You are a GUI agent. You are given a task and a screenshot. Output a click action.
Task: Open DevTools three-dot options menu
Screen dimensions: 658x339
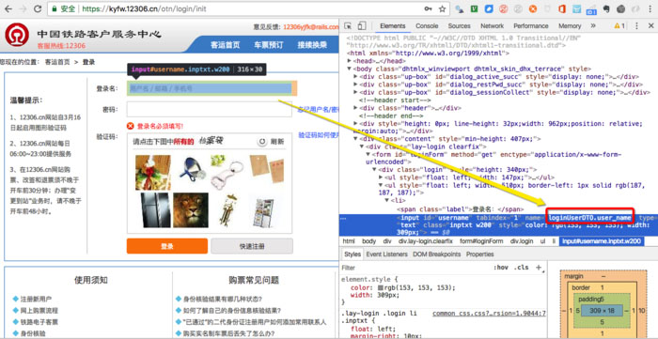click(x=637, y=26)
